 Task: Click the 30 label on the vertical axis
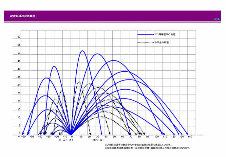pyautogui.click(x=19, y=85)
